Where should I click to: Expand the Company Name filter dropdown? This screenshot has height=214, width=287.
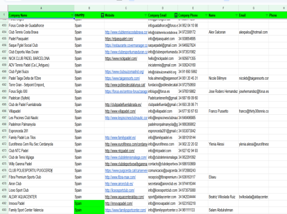[x=72, y=16]
